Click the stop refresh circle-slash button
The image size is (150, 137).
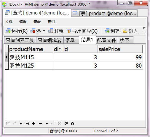(72, 123)
